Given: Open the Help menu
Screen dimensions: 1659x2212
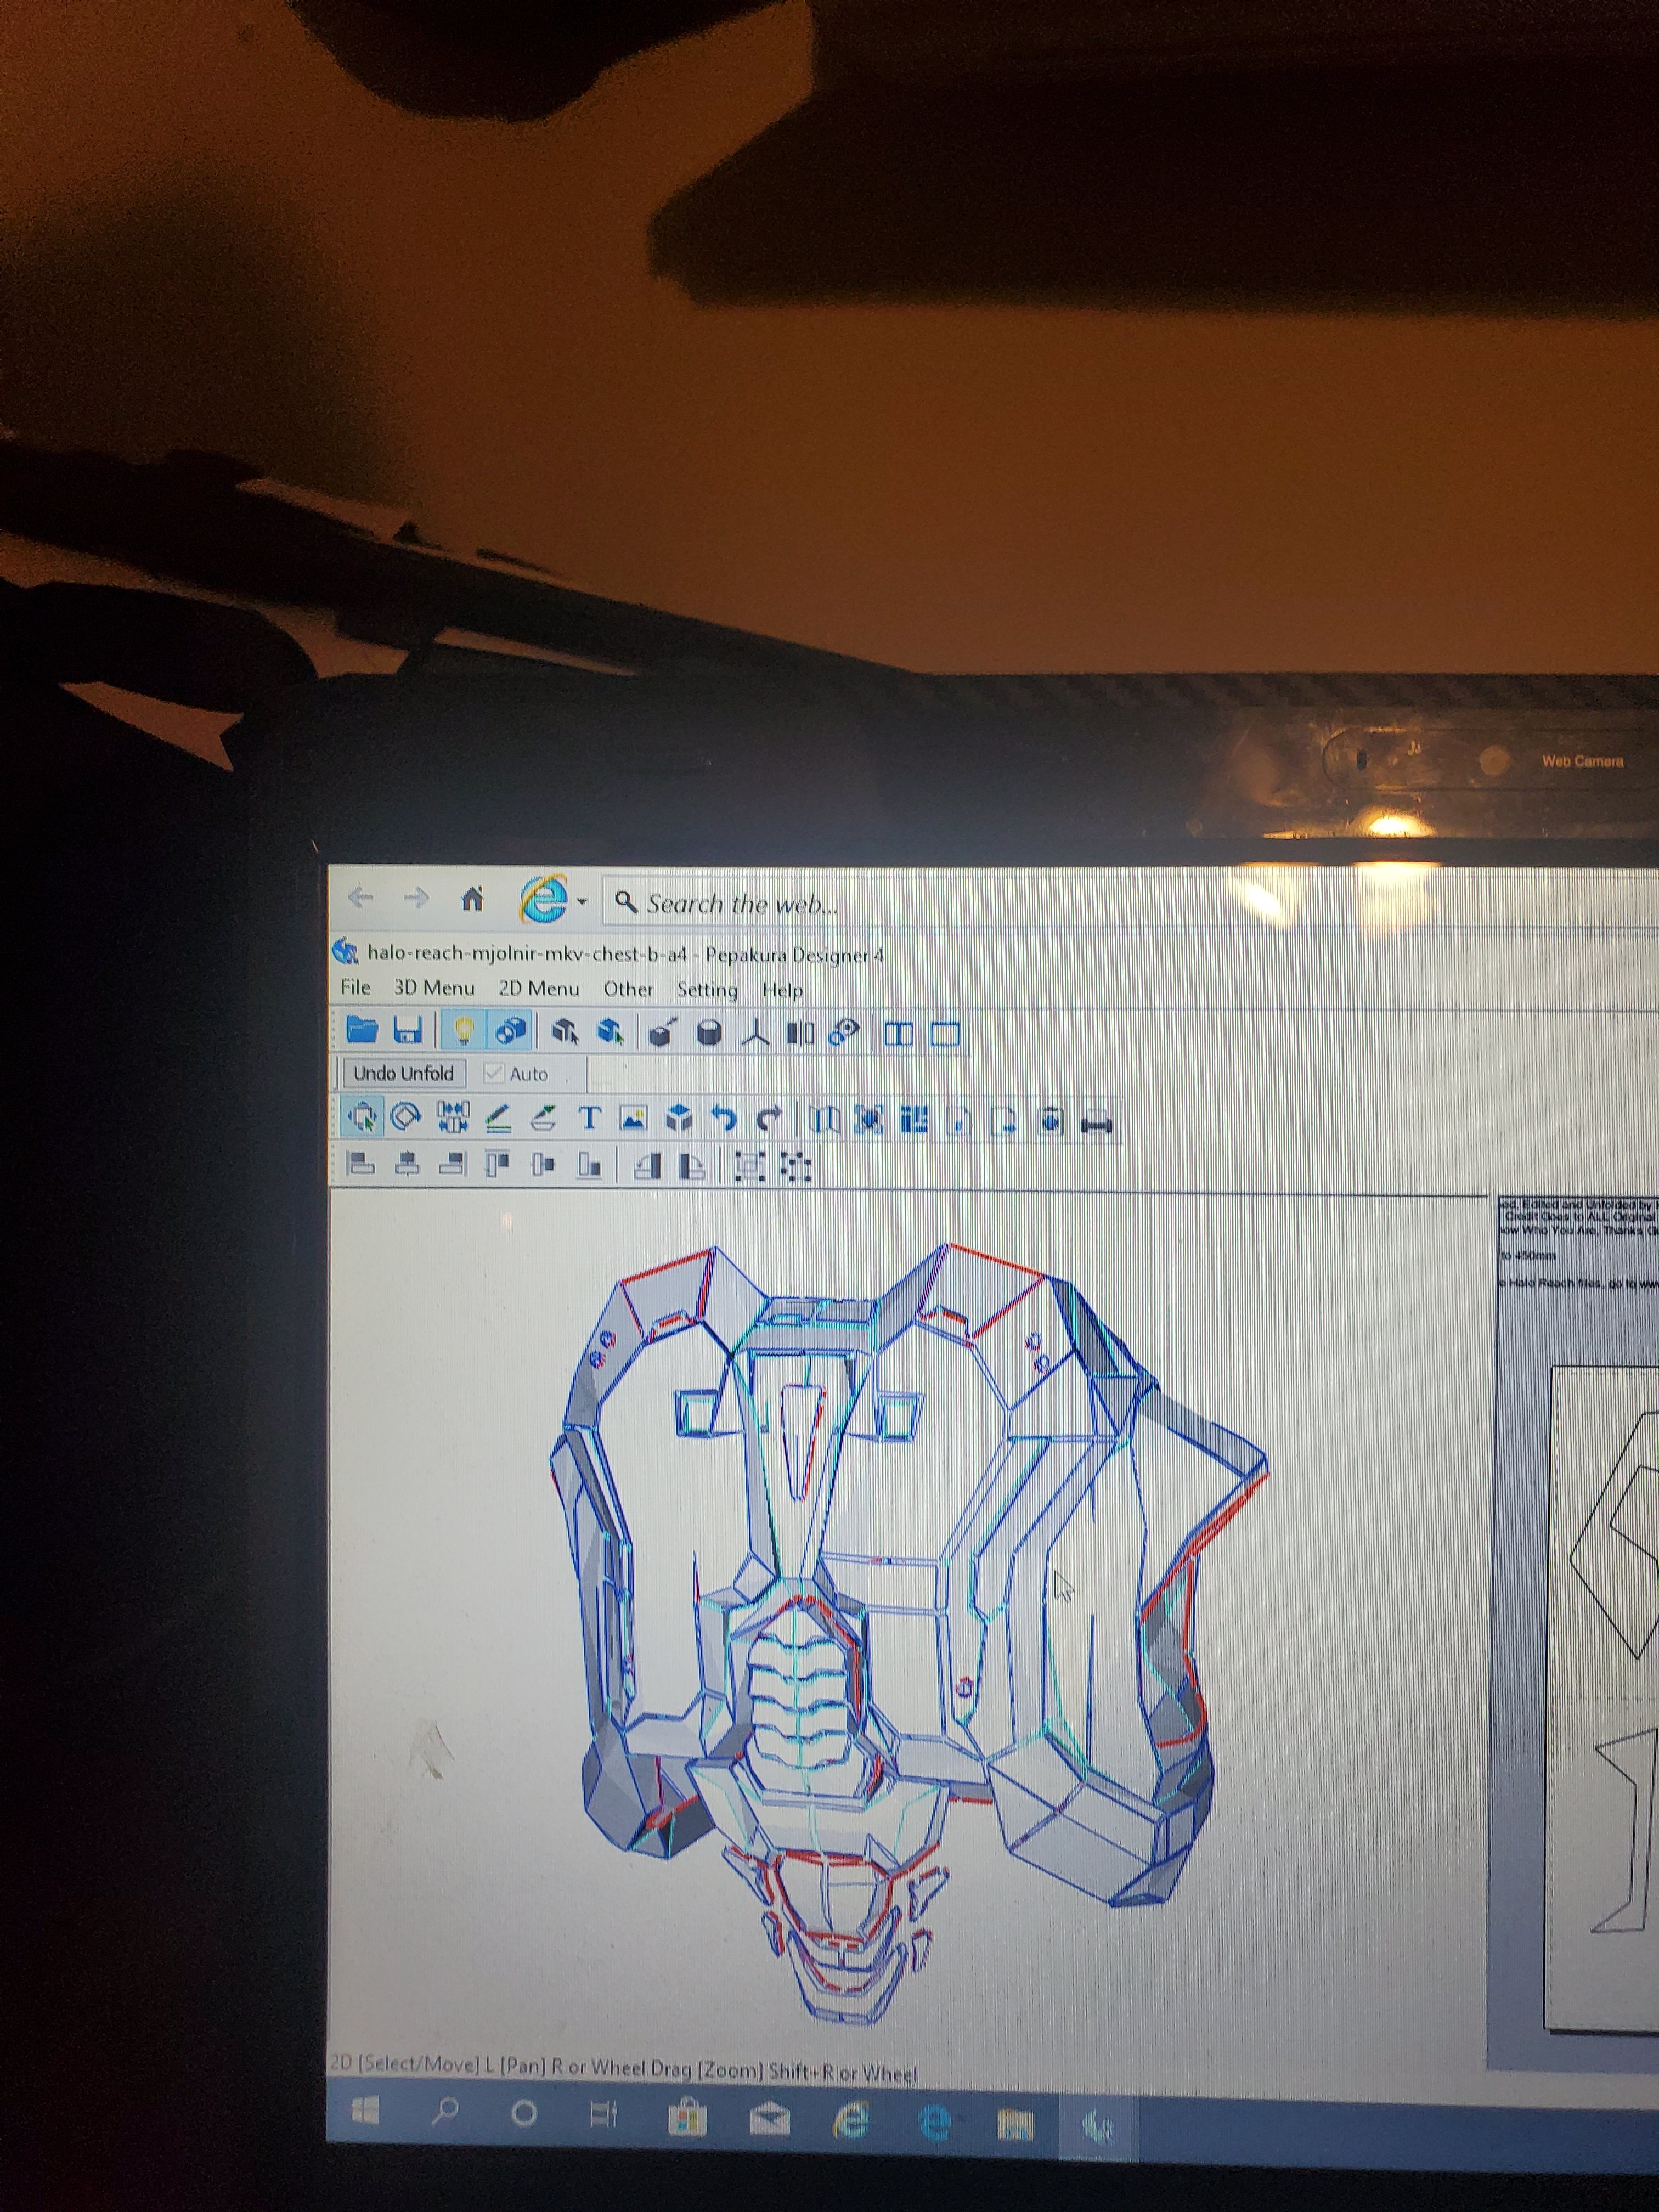Looking at the screenshot, I should (x=782, y=990).
